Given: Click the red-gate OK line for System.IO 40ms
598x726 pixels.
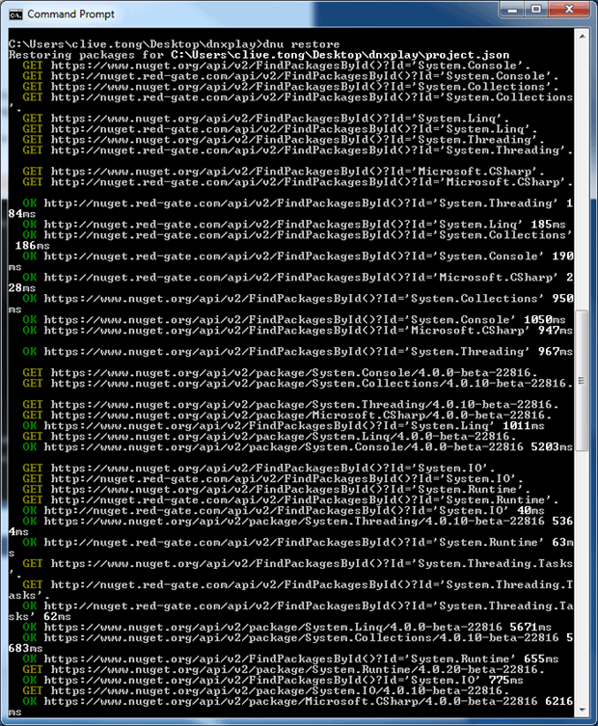Looking at the screenshot, I should pyautogui.click(x=284, y=511).
